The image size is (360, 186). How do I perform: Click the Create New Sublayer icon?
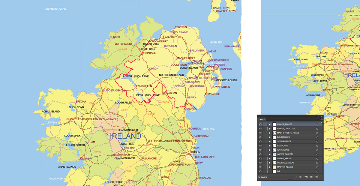(306, 177)
